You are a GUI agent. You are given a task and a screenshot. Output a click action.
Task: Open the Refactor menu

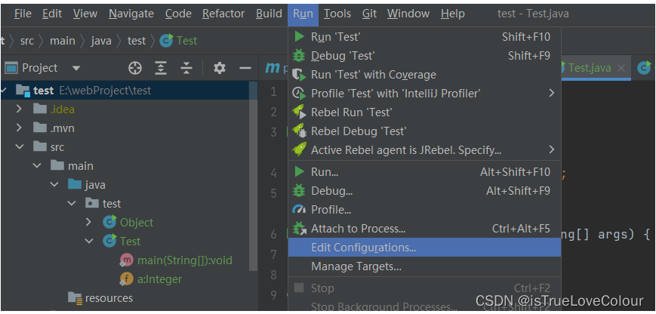coord(223,14)
